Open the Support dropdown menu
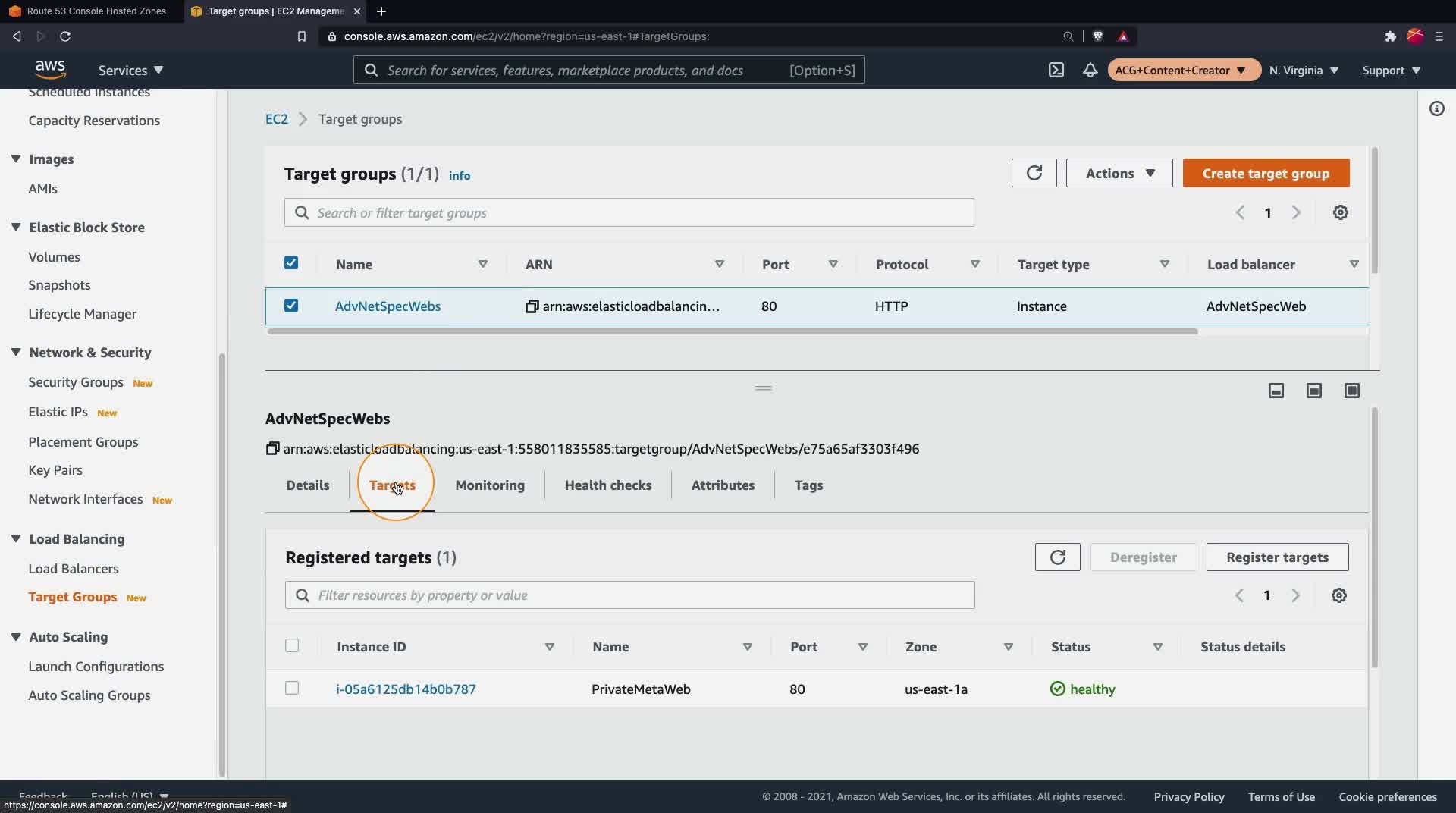The width and height of the screenshot is (1456, 813). tap(1391, 70)
